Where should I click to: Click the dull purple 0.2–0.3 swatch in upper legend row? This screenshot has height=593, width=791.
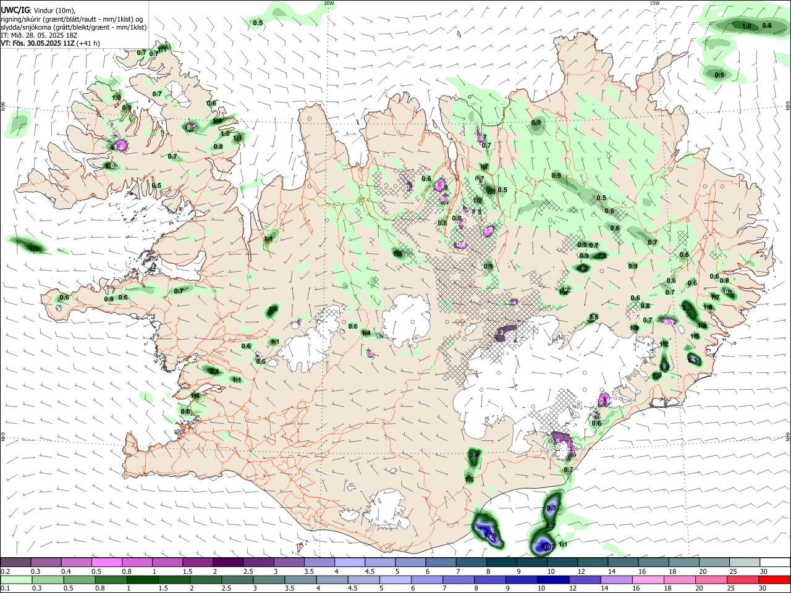tap(16, 563)
